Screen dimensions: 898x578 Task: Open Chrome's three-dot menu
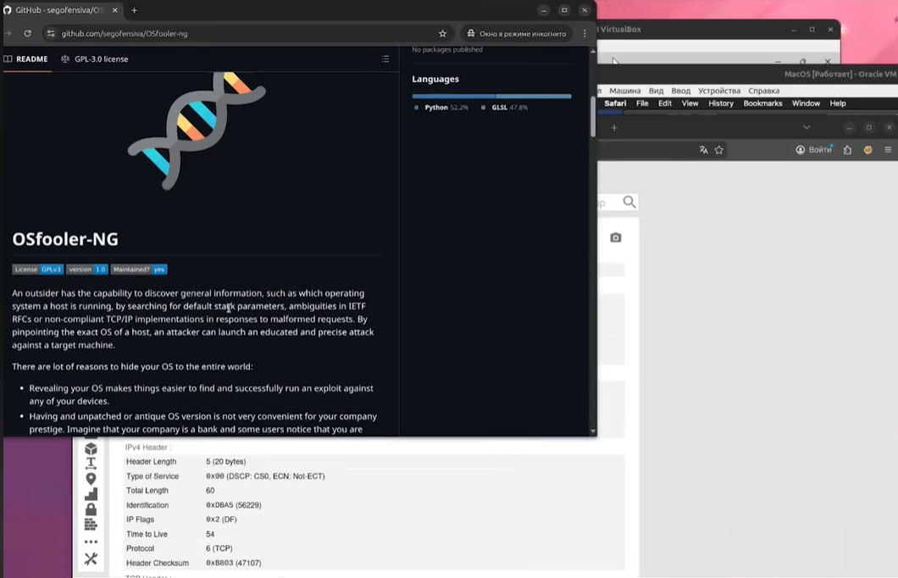[x=585, y=34]
